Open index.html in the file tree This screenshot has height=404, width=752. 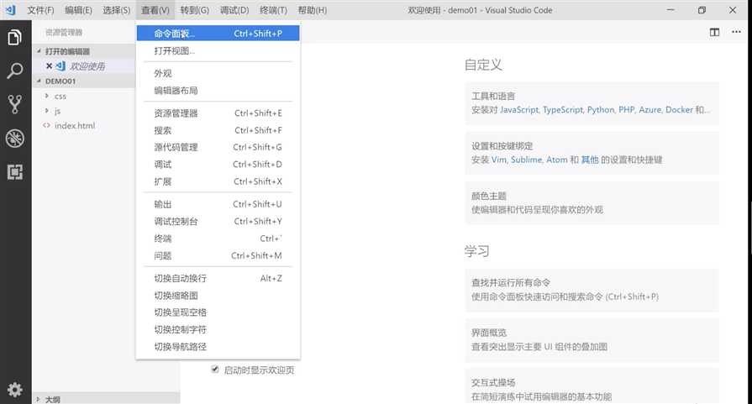(x=74, y=125)
